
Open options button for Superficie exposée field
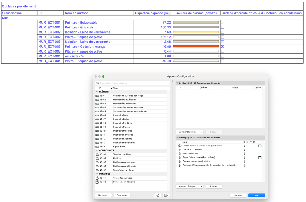click(260, 158)
